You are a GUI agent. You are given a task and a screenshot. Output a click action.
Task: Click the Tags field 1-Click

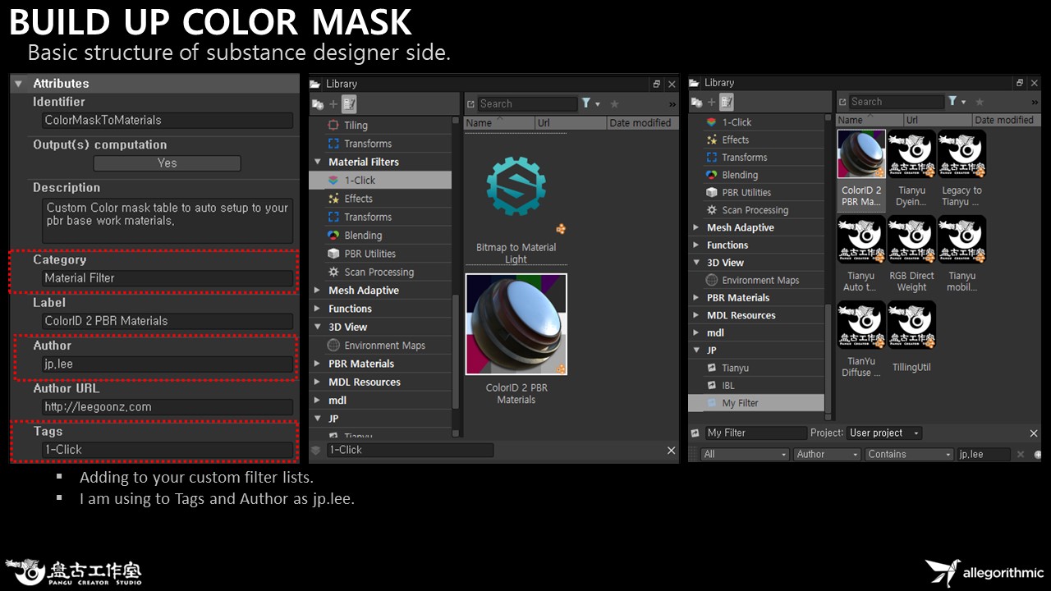pos(168,450)
